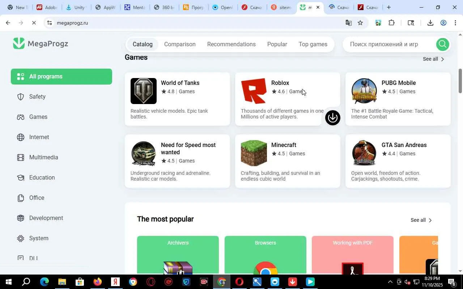Open File Explorer from the taskbar
The width and height of the screenshot is (463, 289).
point(62,282)
